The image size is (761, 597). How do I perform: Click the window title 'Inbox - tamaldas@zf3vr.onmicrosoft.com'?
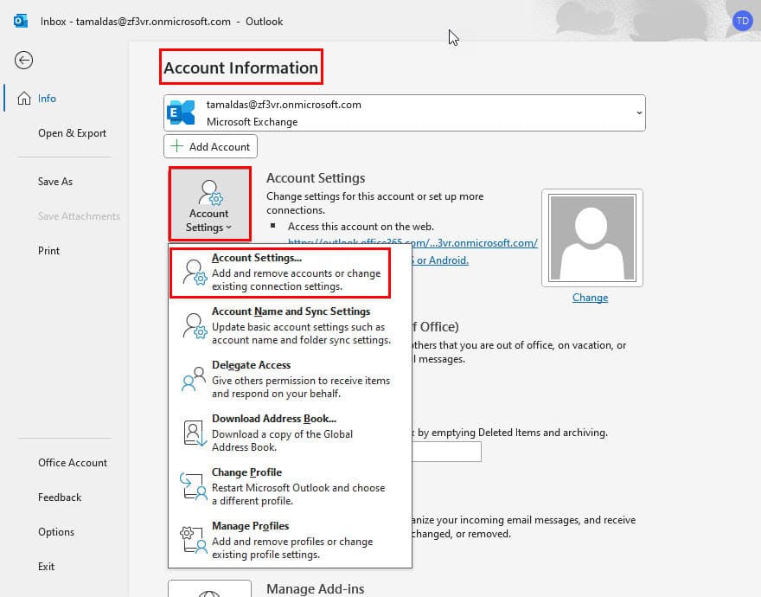tap(136, 22)
